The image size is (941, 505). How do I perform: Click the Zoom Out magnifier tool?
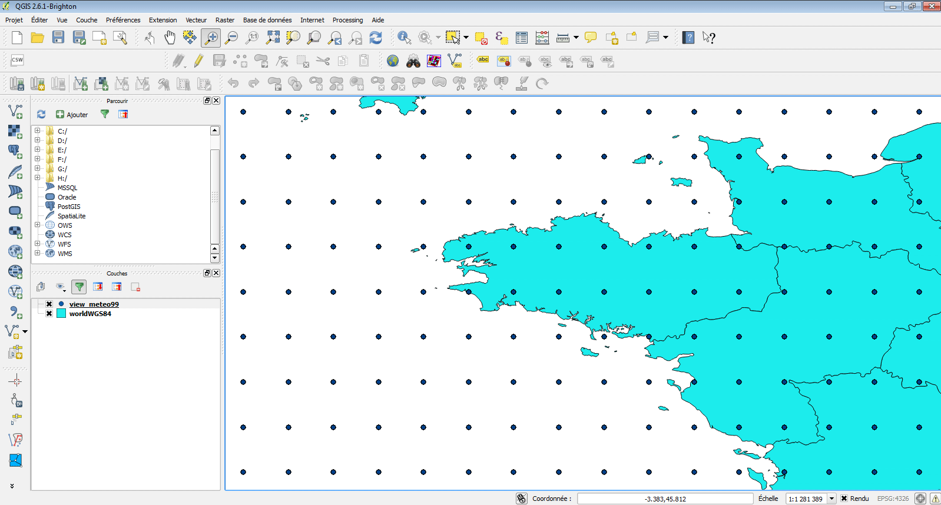click(x=231, y=38)
